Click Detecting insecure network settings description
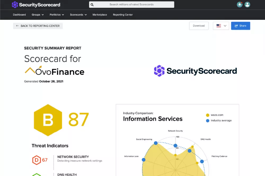 (x=79, y=161)
